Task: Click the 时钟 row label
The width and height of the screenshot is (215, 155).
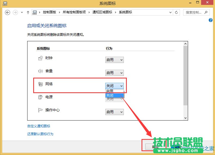Action: 49,58
